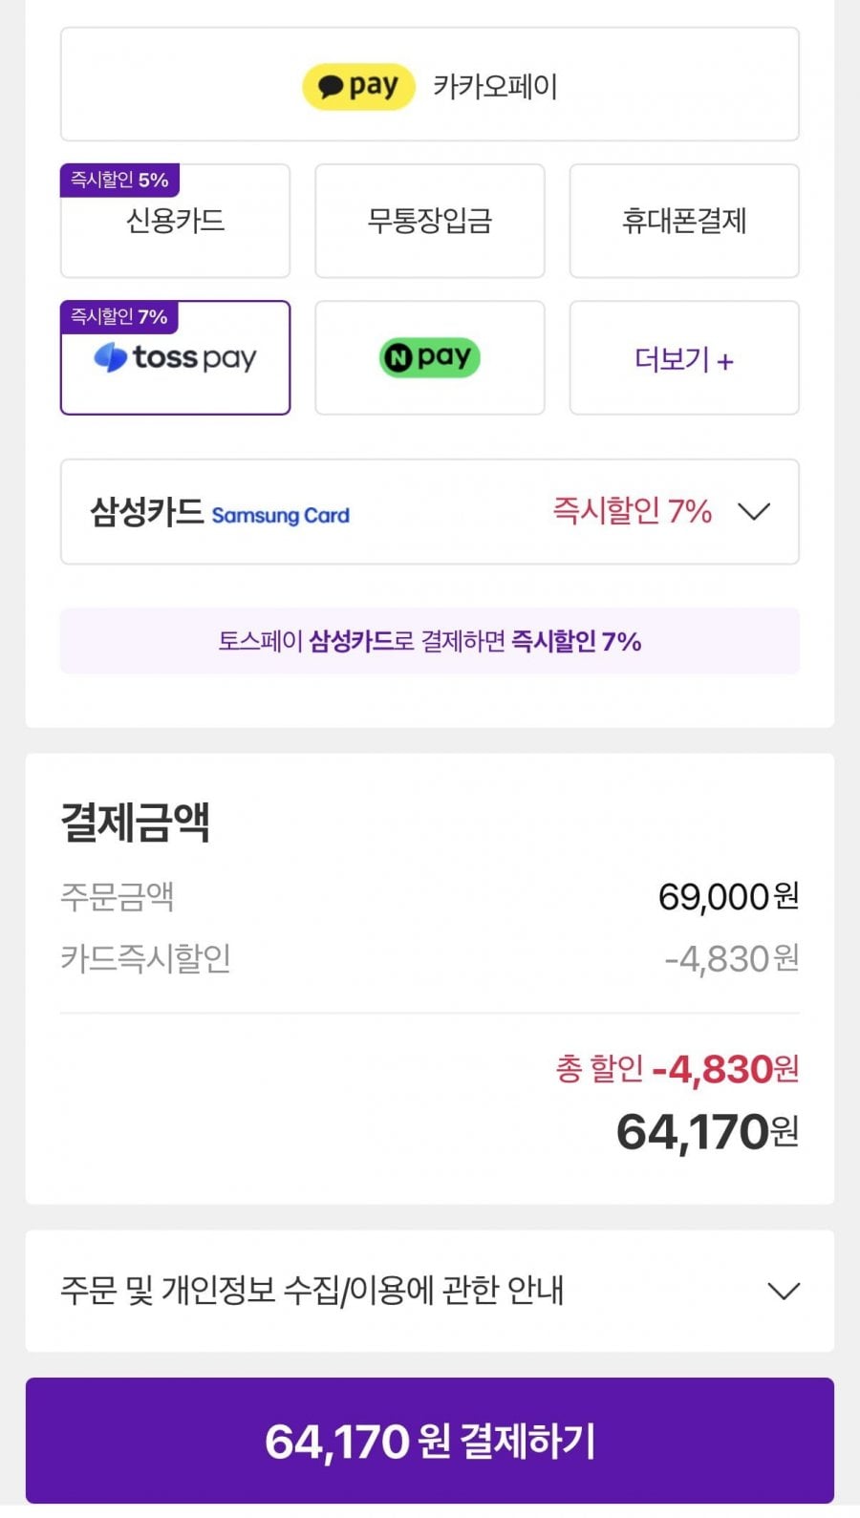Click the chevron next to 즉시할인 7%
Screen dimensions: 860x1518
(x=754, y=512)
